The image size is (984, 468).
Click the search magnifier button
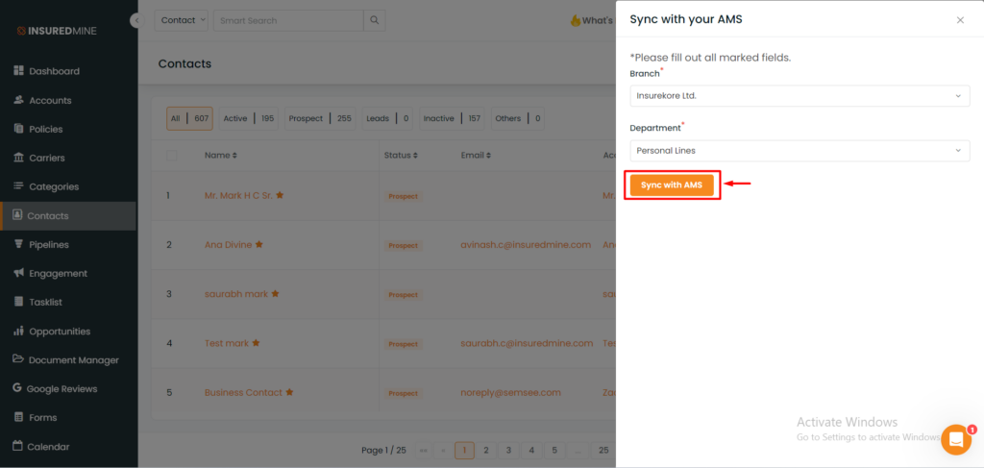click(x=375, y=20)
